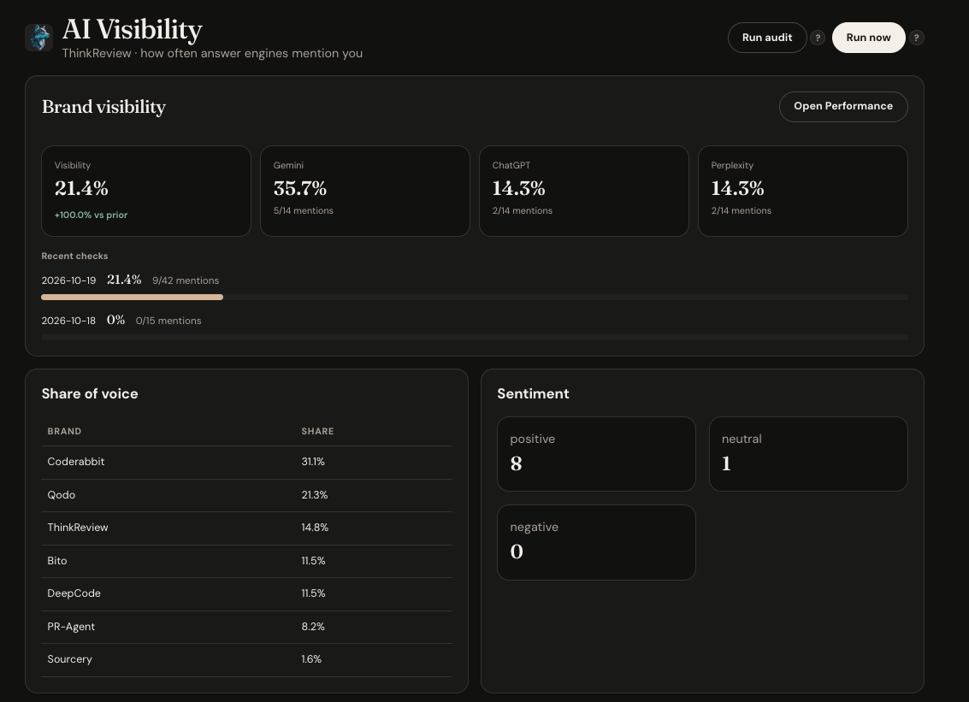This screenshot has width=969, height=702.
Task: Select the Qodo brand row
Action: (246, 495)
